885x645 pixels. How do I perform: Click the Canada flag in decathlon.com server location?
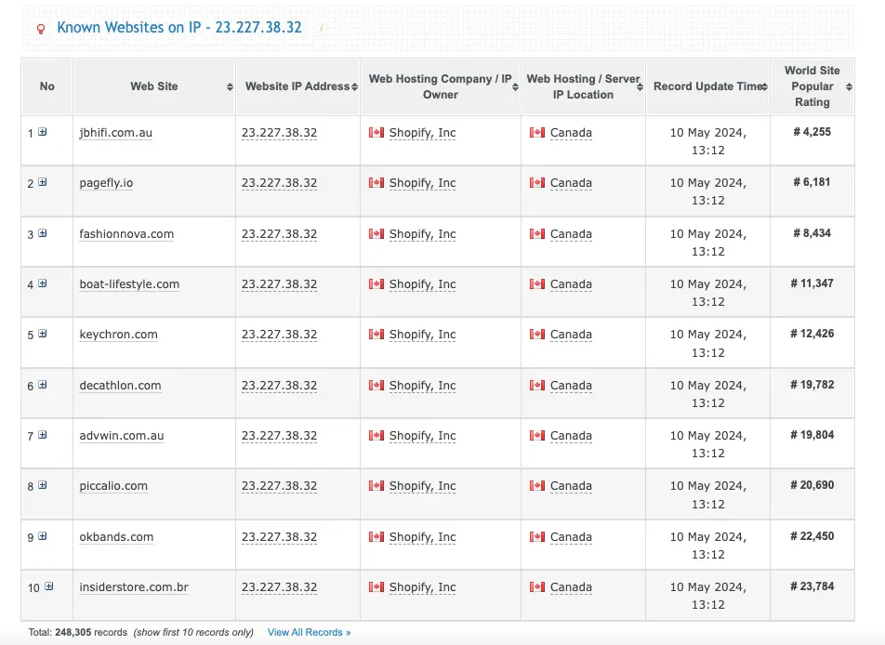tap(537, 385)
